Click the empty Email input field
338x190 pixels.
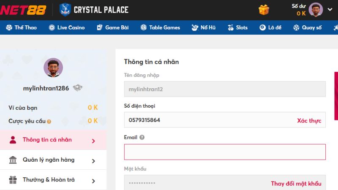[224, 152]
